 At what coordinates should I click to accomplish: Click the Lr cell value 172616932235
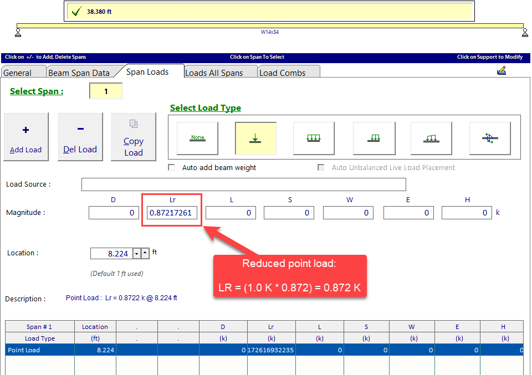272,350
